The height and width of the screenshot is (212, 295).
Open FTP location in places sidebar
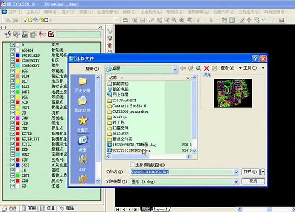pyautogui.click(x=82, y=163)
